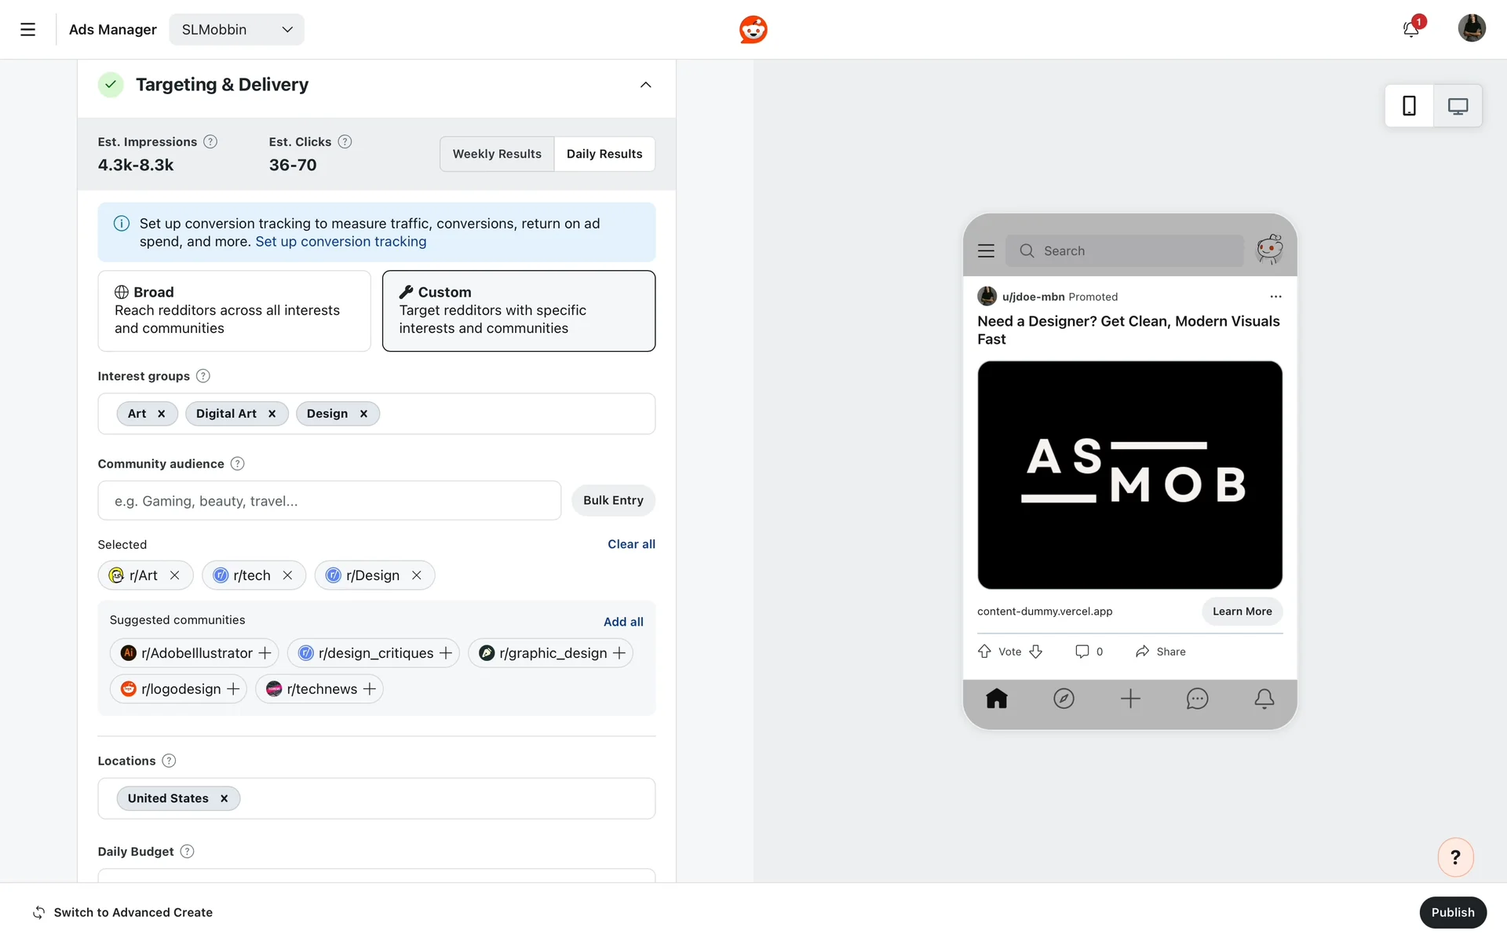Viewport: 1507px width, 942px height.
Task: Open the hamburger menu in Ads Manager
Action: point(27,30)
